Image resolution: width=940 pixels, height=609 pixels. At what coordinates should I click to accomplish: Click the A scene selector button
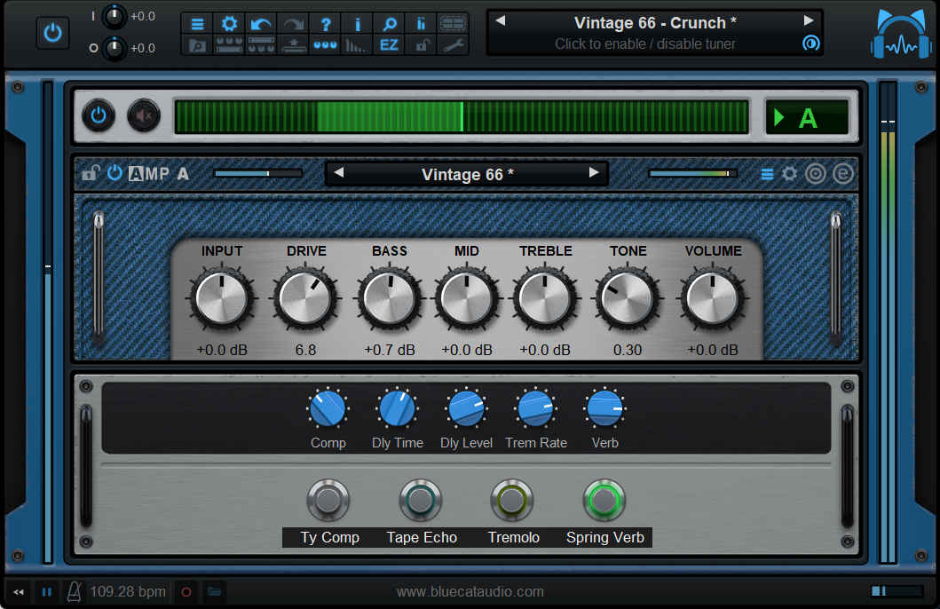pos(807,117)
